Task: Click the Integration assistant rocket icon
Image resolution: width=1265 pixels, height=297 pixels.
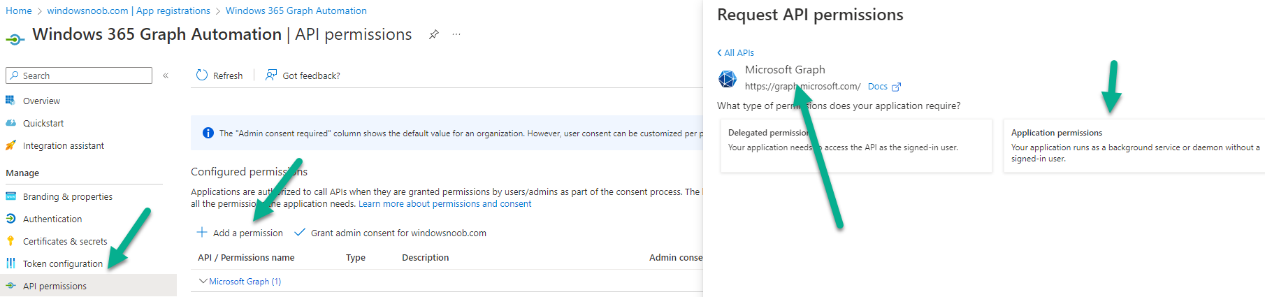Action: click(10, 145)
